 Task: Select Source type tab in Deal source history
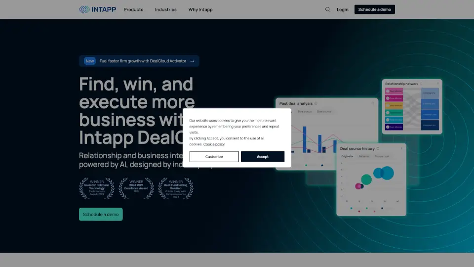382,156
